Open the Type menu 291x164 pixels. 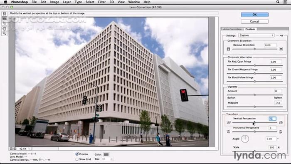point(78,2)
